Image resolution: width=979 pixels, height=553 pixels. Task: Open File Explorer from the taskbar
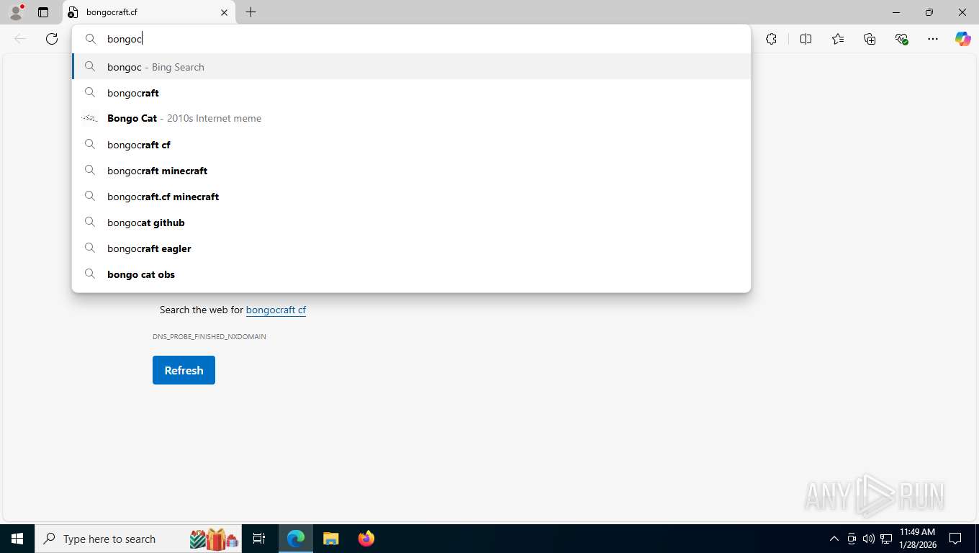click(330, 539)
